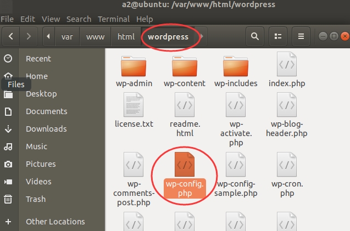The width and height of the screenshot is (350, 231).
Task: Click the html breadcrumb button
Action: coord(126,36)
